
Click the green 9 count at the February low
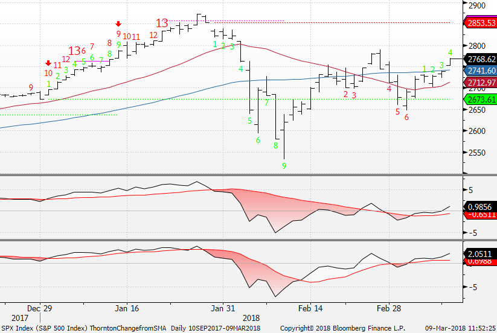point(284,166)
